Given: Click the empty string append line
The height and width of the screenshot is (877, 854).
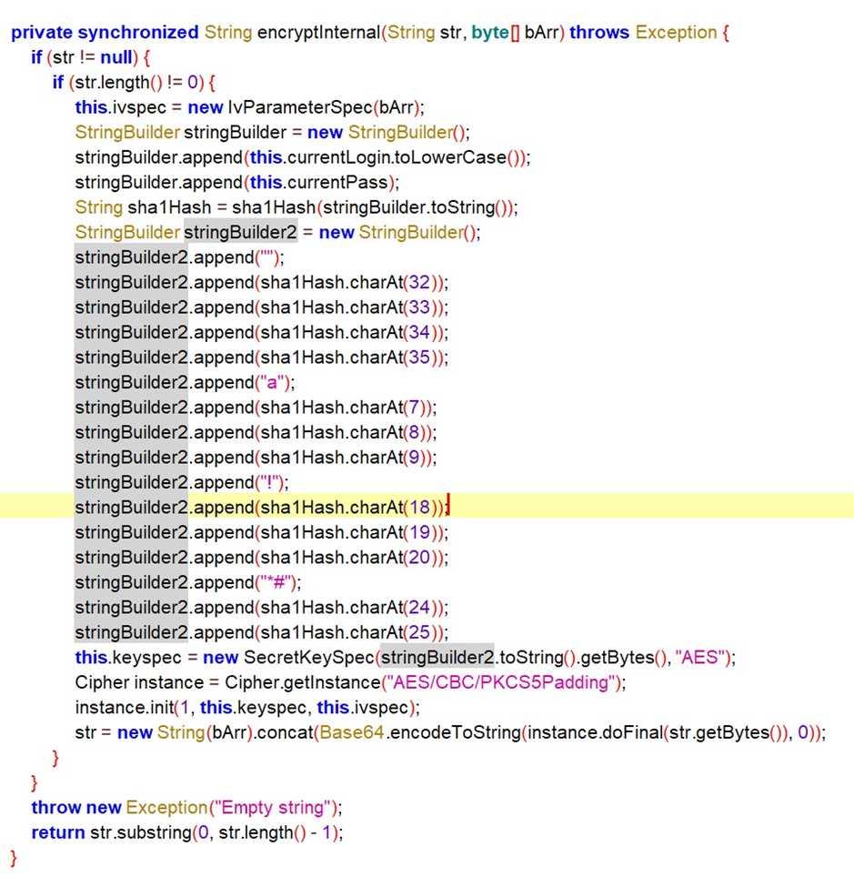Looking at the screenshot, I should click(179, 257).
